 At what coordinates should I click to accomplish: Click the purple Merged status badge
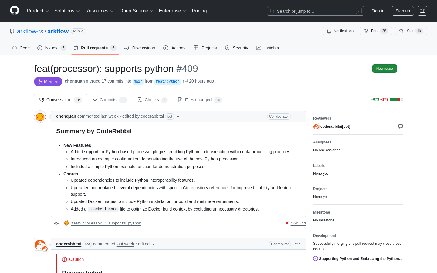[x=48, y=82]
